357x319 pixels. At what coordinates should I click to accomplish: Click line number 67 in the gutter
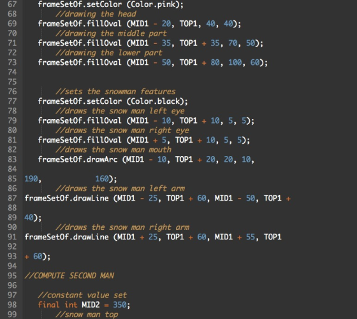point(12,4)
